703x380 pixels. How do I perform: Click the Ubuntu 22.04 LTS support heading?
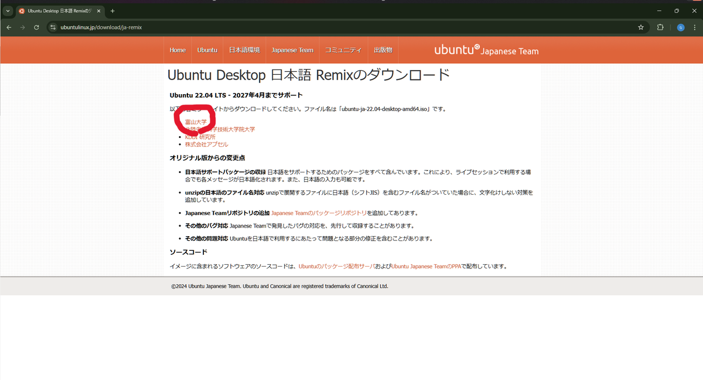pos(236,95)
